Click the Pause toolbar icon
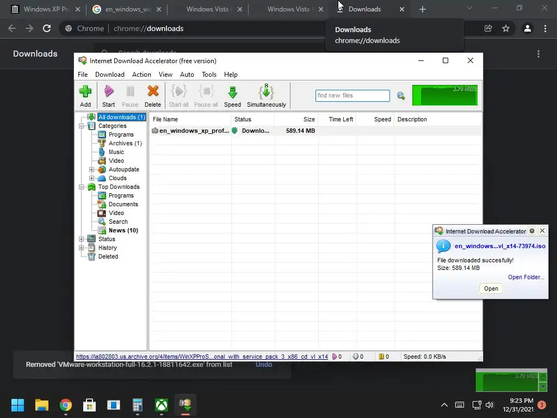Image resolution: width=557 pixels, height=418 pixels. pos(130,96)
